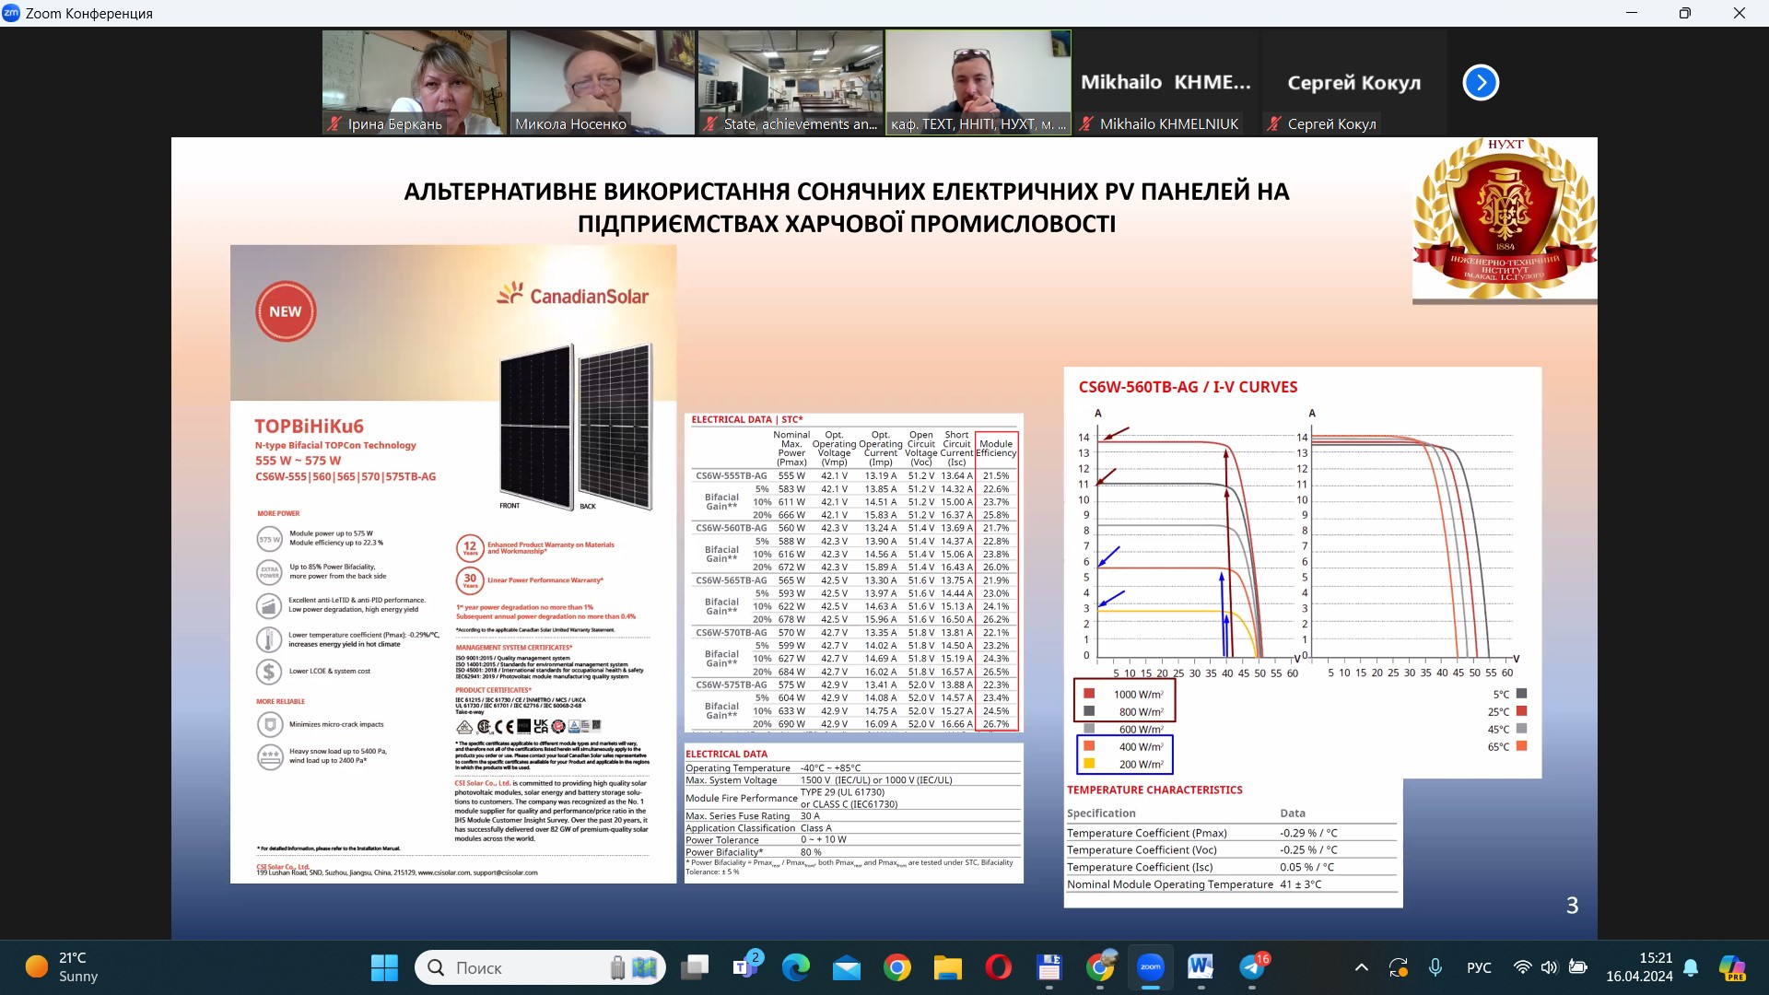Open Task View from the taskbar
The height and width of the screenshot is (995, 1769).
(695, 967)
